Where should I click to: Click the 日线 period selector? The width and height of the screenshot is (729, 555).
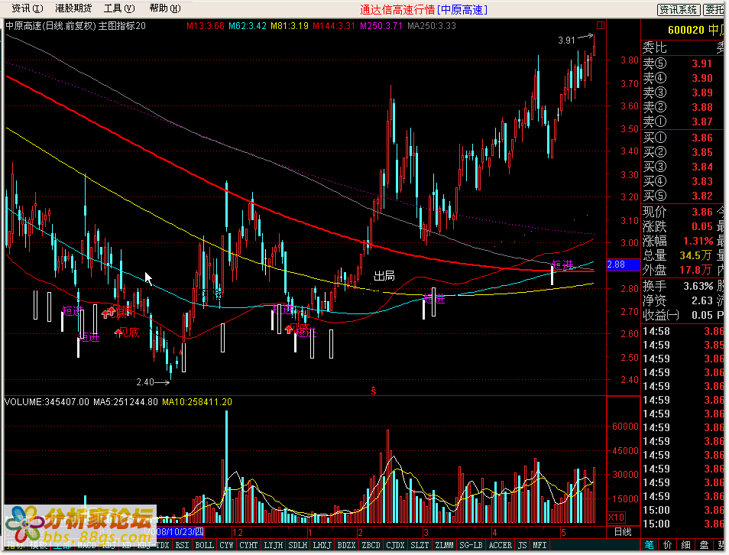(623, 532)
